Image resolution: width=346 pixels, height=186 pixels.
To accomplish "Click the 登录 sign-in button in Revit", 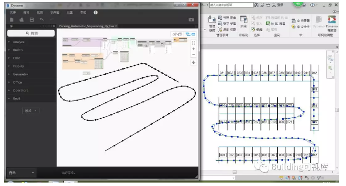I will pos(278,5).
